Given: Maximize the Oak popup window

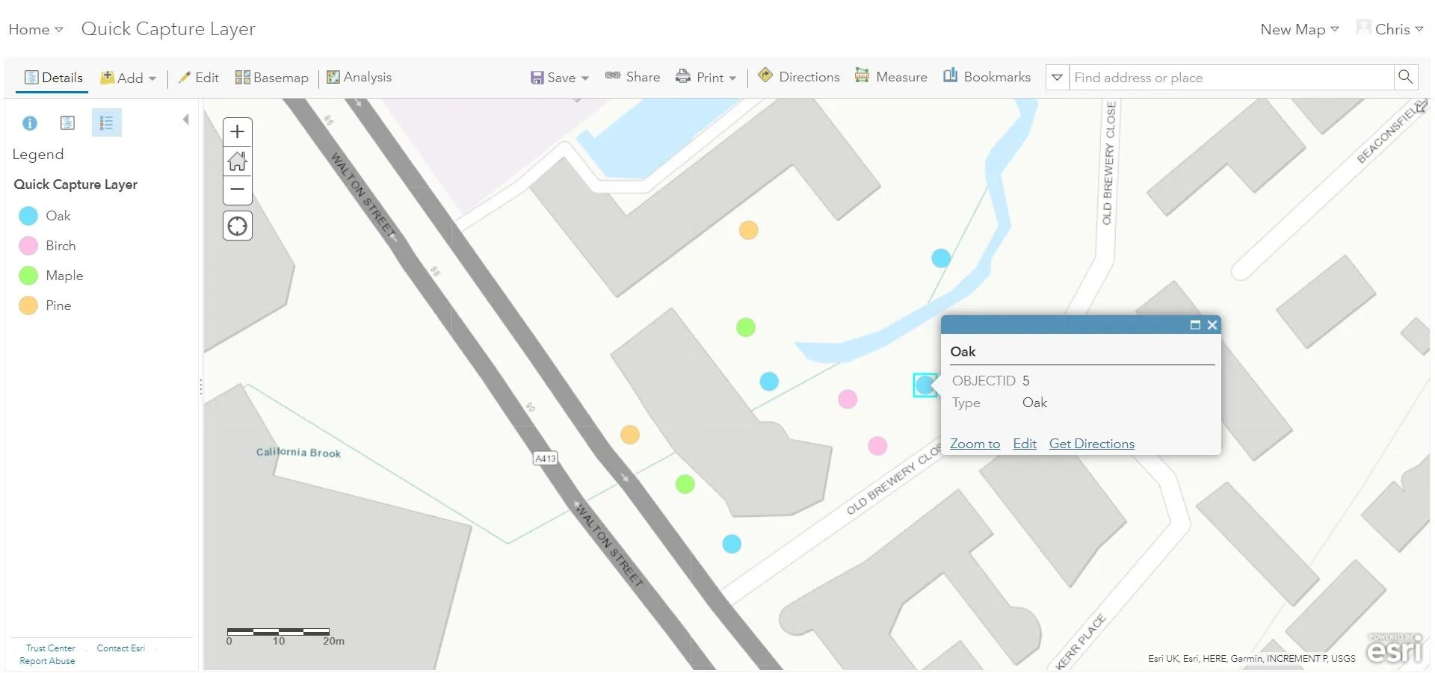Looking at the screenshot, I should (x=1195, y=325).
